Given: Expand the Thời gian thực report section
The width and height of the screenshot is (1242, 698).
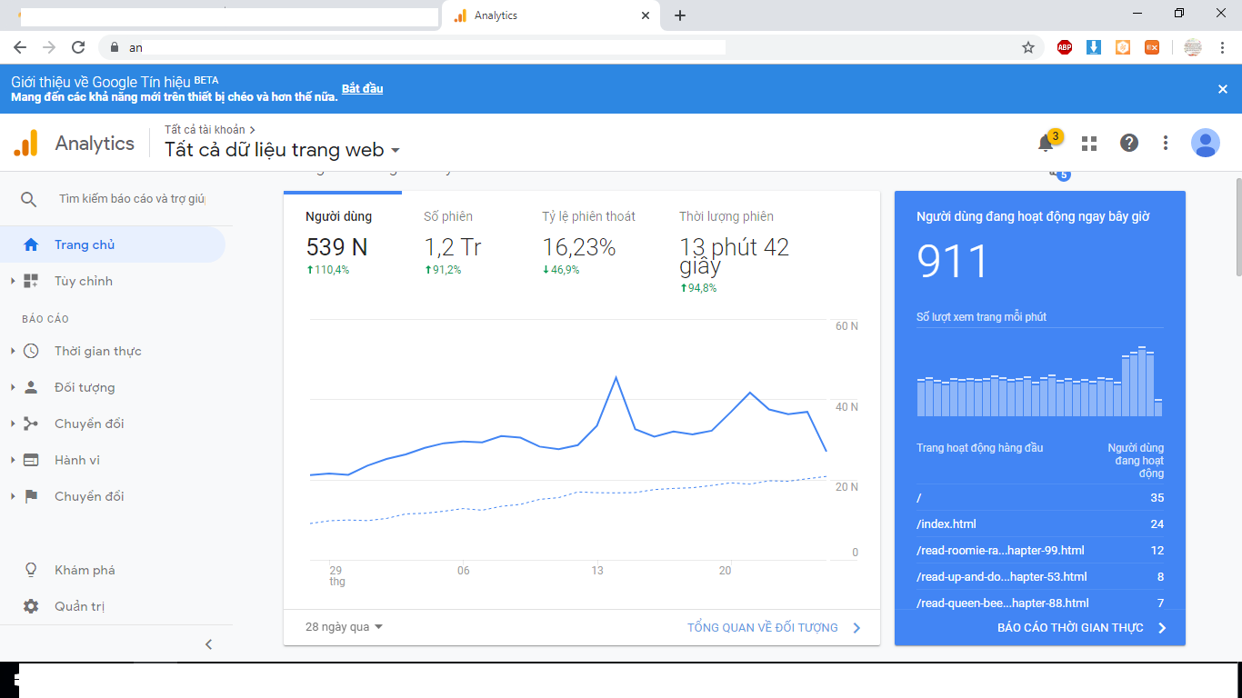Looking at the screenshot, I should (97, 351).
